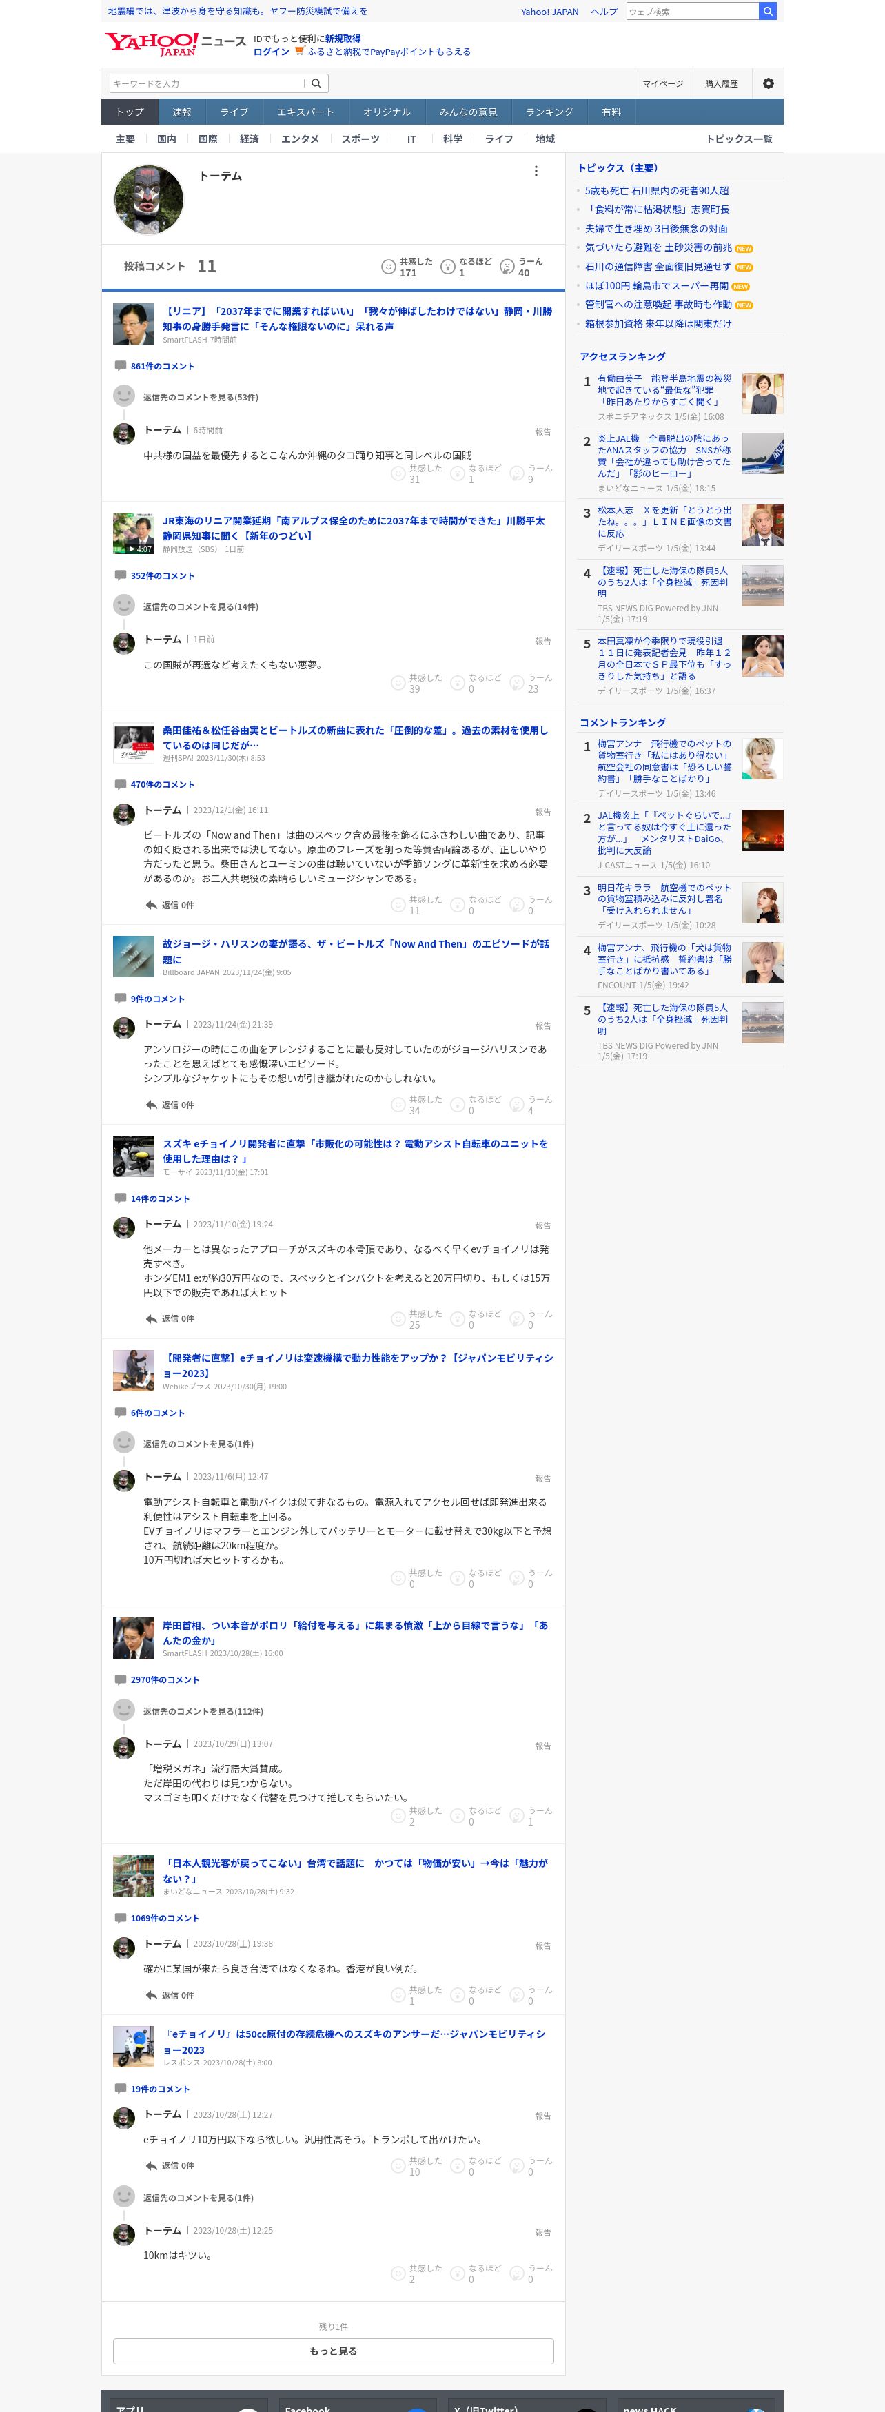This screenshot has width=885, height=2412.
Task: Open comment ranking item 明日花キララ
Action: click(665, 899)
